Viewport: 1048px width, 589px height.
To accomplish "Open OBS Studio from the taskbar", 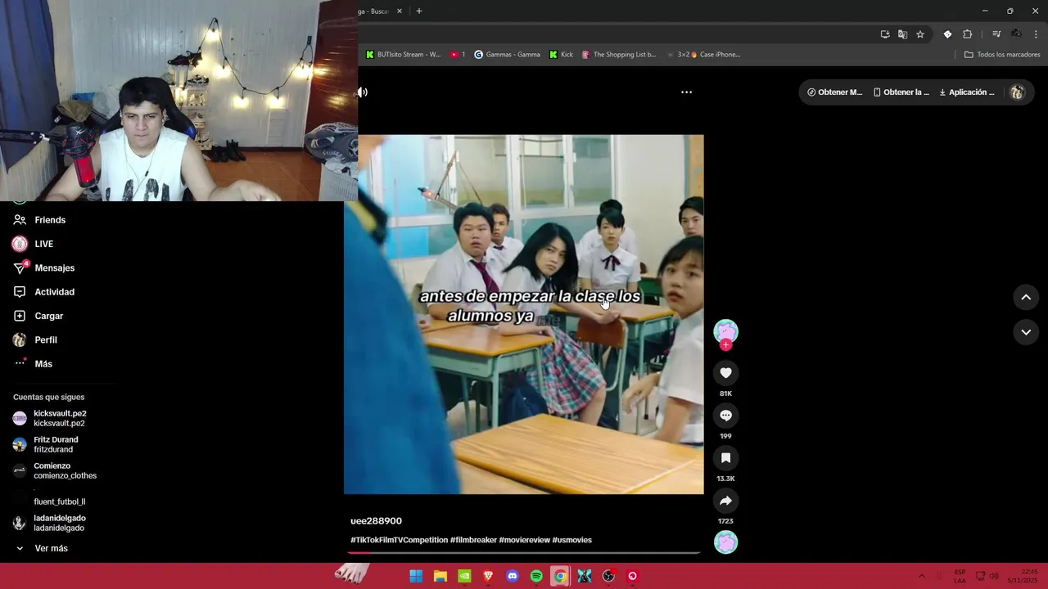I will 608,576.
